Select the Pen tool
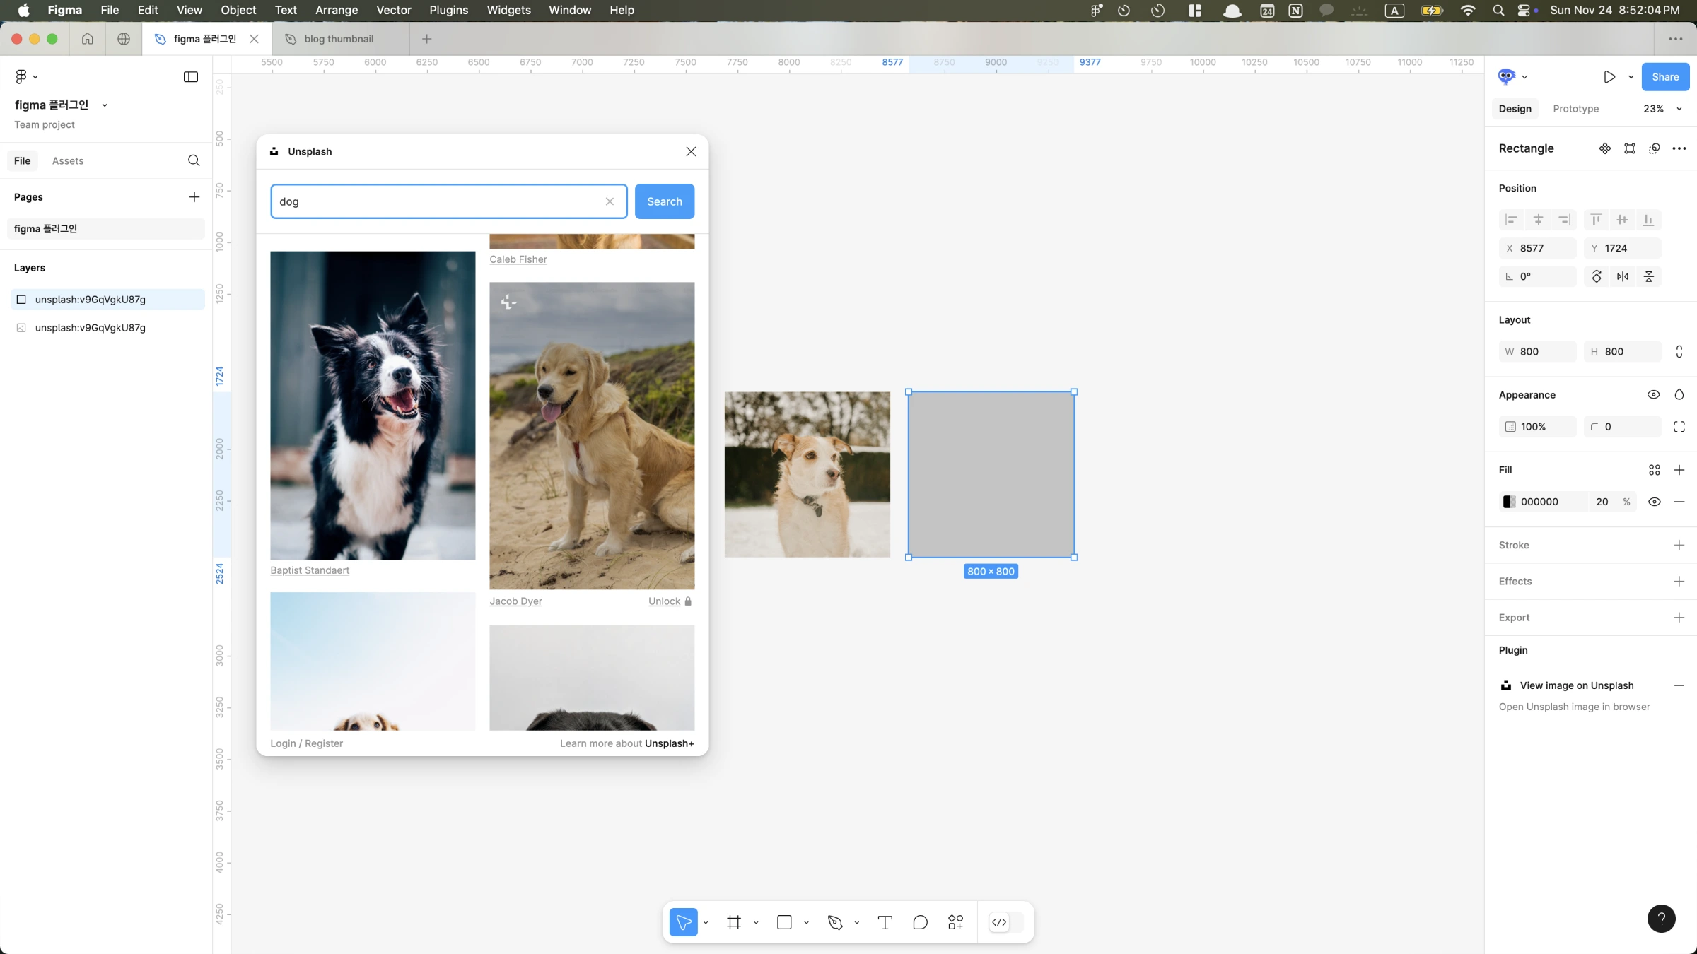The width and height of the screenshot is (1697, 954). click(835, 922)
